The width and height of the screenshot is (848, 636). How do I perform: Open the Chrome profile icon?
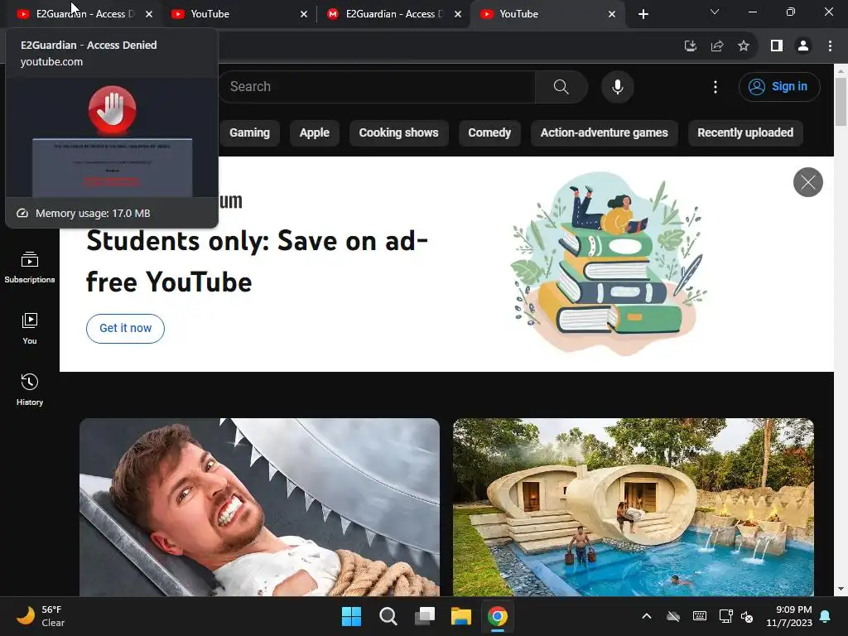tap(803, 46)
